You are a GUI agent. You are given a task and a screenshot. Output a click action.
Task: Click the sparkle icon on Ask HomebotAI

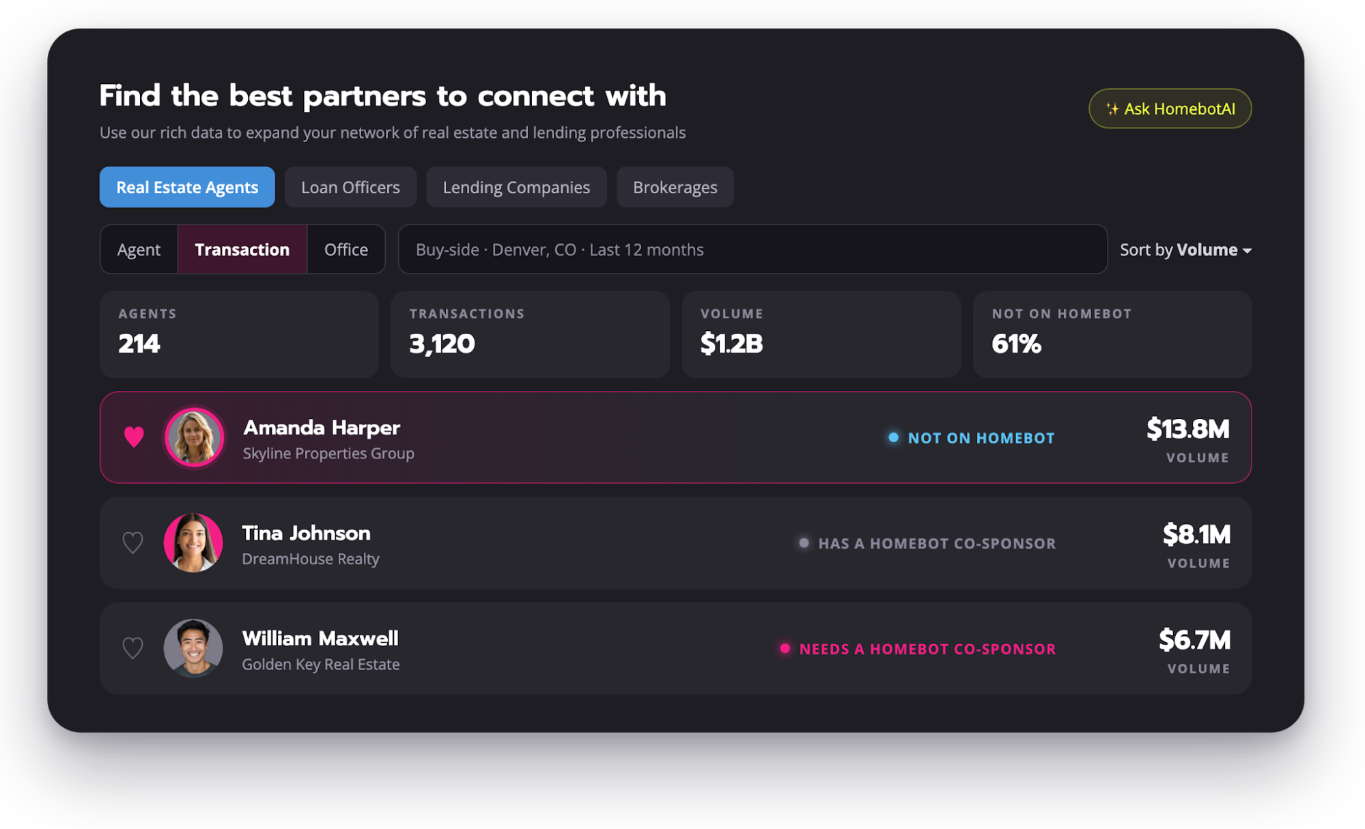(1112, 108)
